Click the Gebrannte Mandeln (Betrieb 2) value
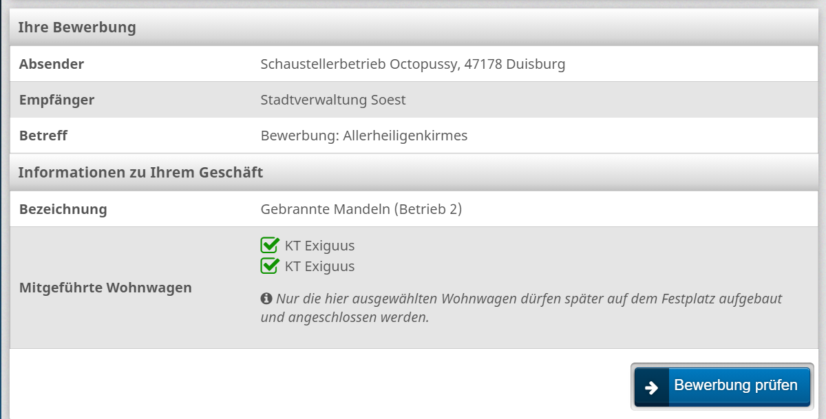This screenshot has width=826, height=419. [x=361, y=210]
